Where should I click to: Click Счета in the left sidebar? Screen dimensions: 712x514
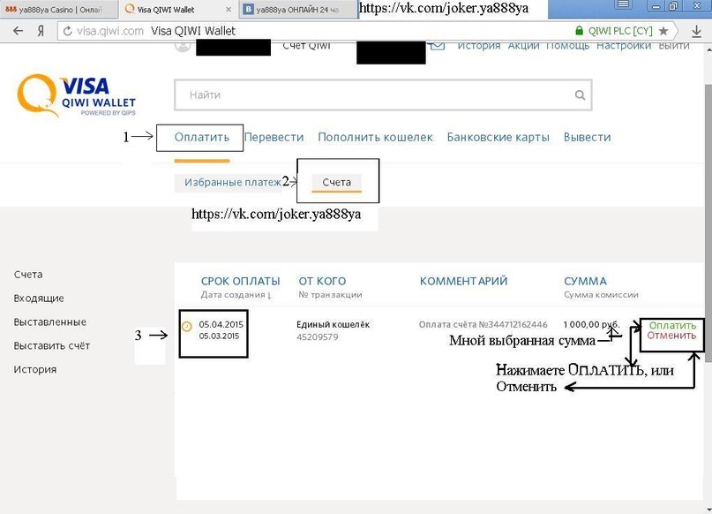(x=28, y=275)
